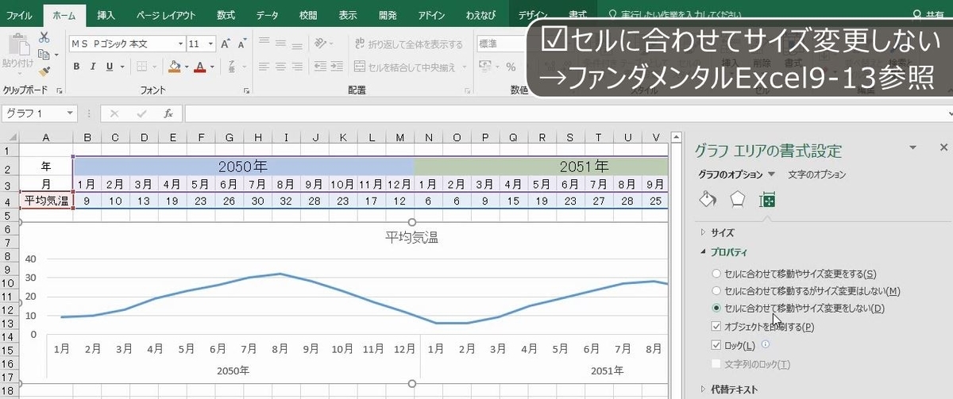Viewport: 953px width, 399px height.
Task: Open the font size dropdown
Action: 211,44
